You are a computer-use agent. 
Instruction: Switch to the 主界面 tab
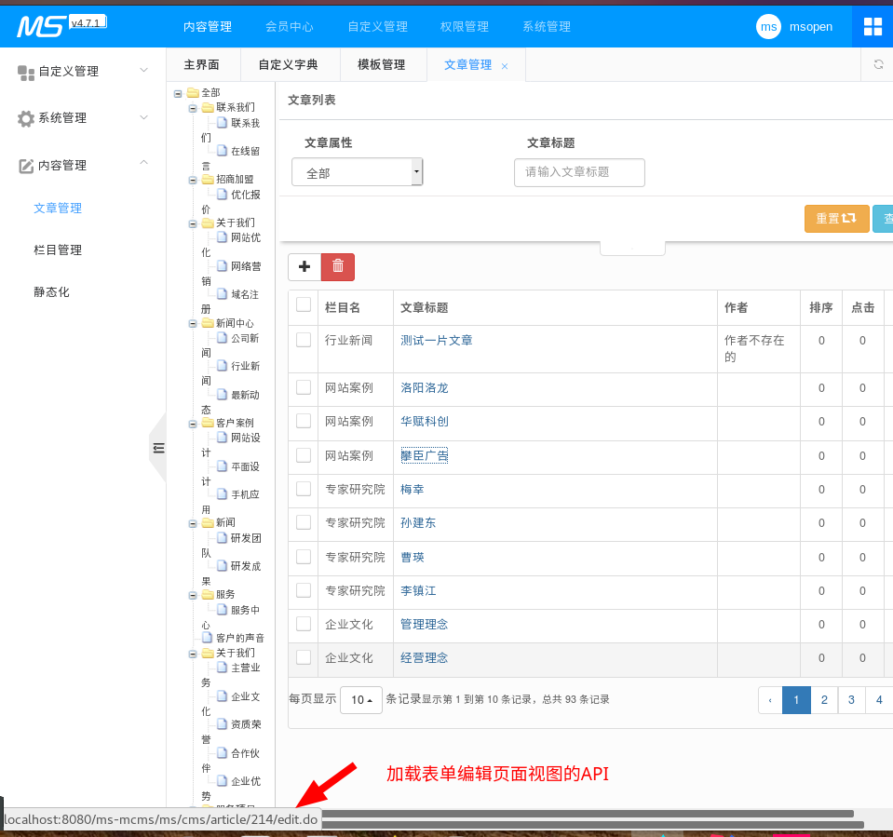[202, 65]
